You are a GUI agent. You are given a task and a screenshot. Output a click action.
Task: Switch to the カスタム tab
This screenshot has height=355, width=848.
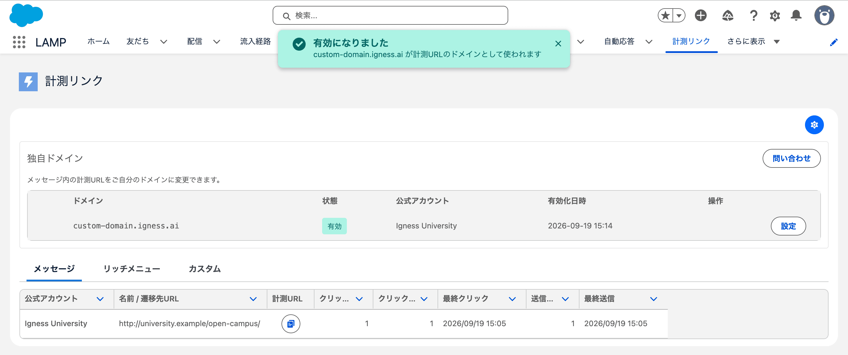click(x=204, y=269)
